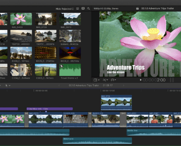This screenshot has height=146, width=181.
Task: Click the timeline duration 01:05:17
Action: 108,86
